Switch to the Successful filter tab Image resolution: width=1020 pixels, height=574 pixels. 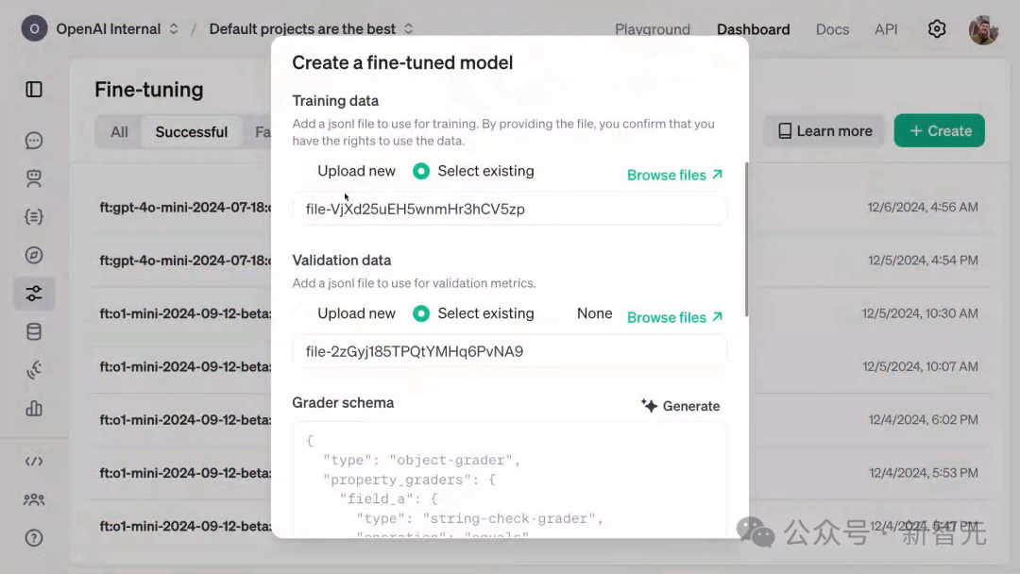click(191, 132)
